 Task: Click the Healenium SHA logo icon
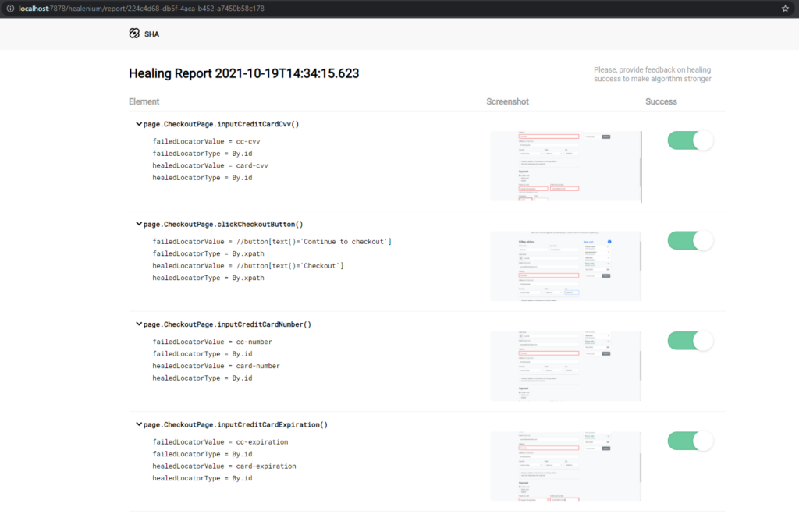point(134,34)
